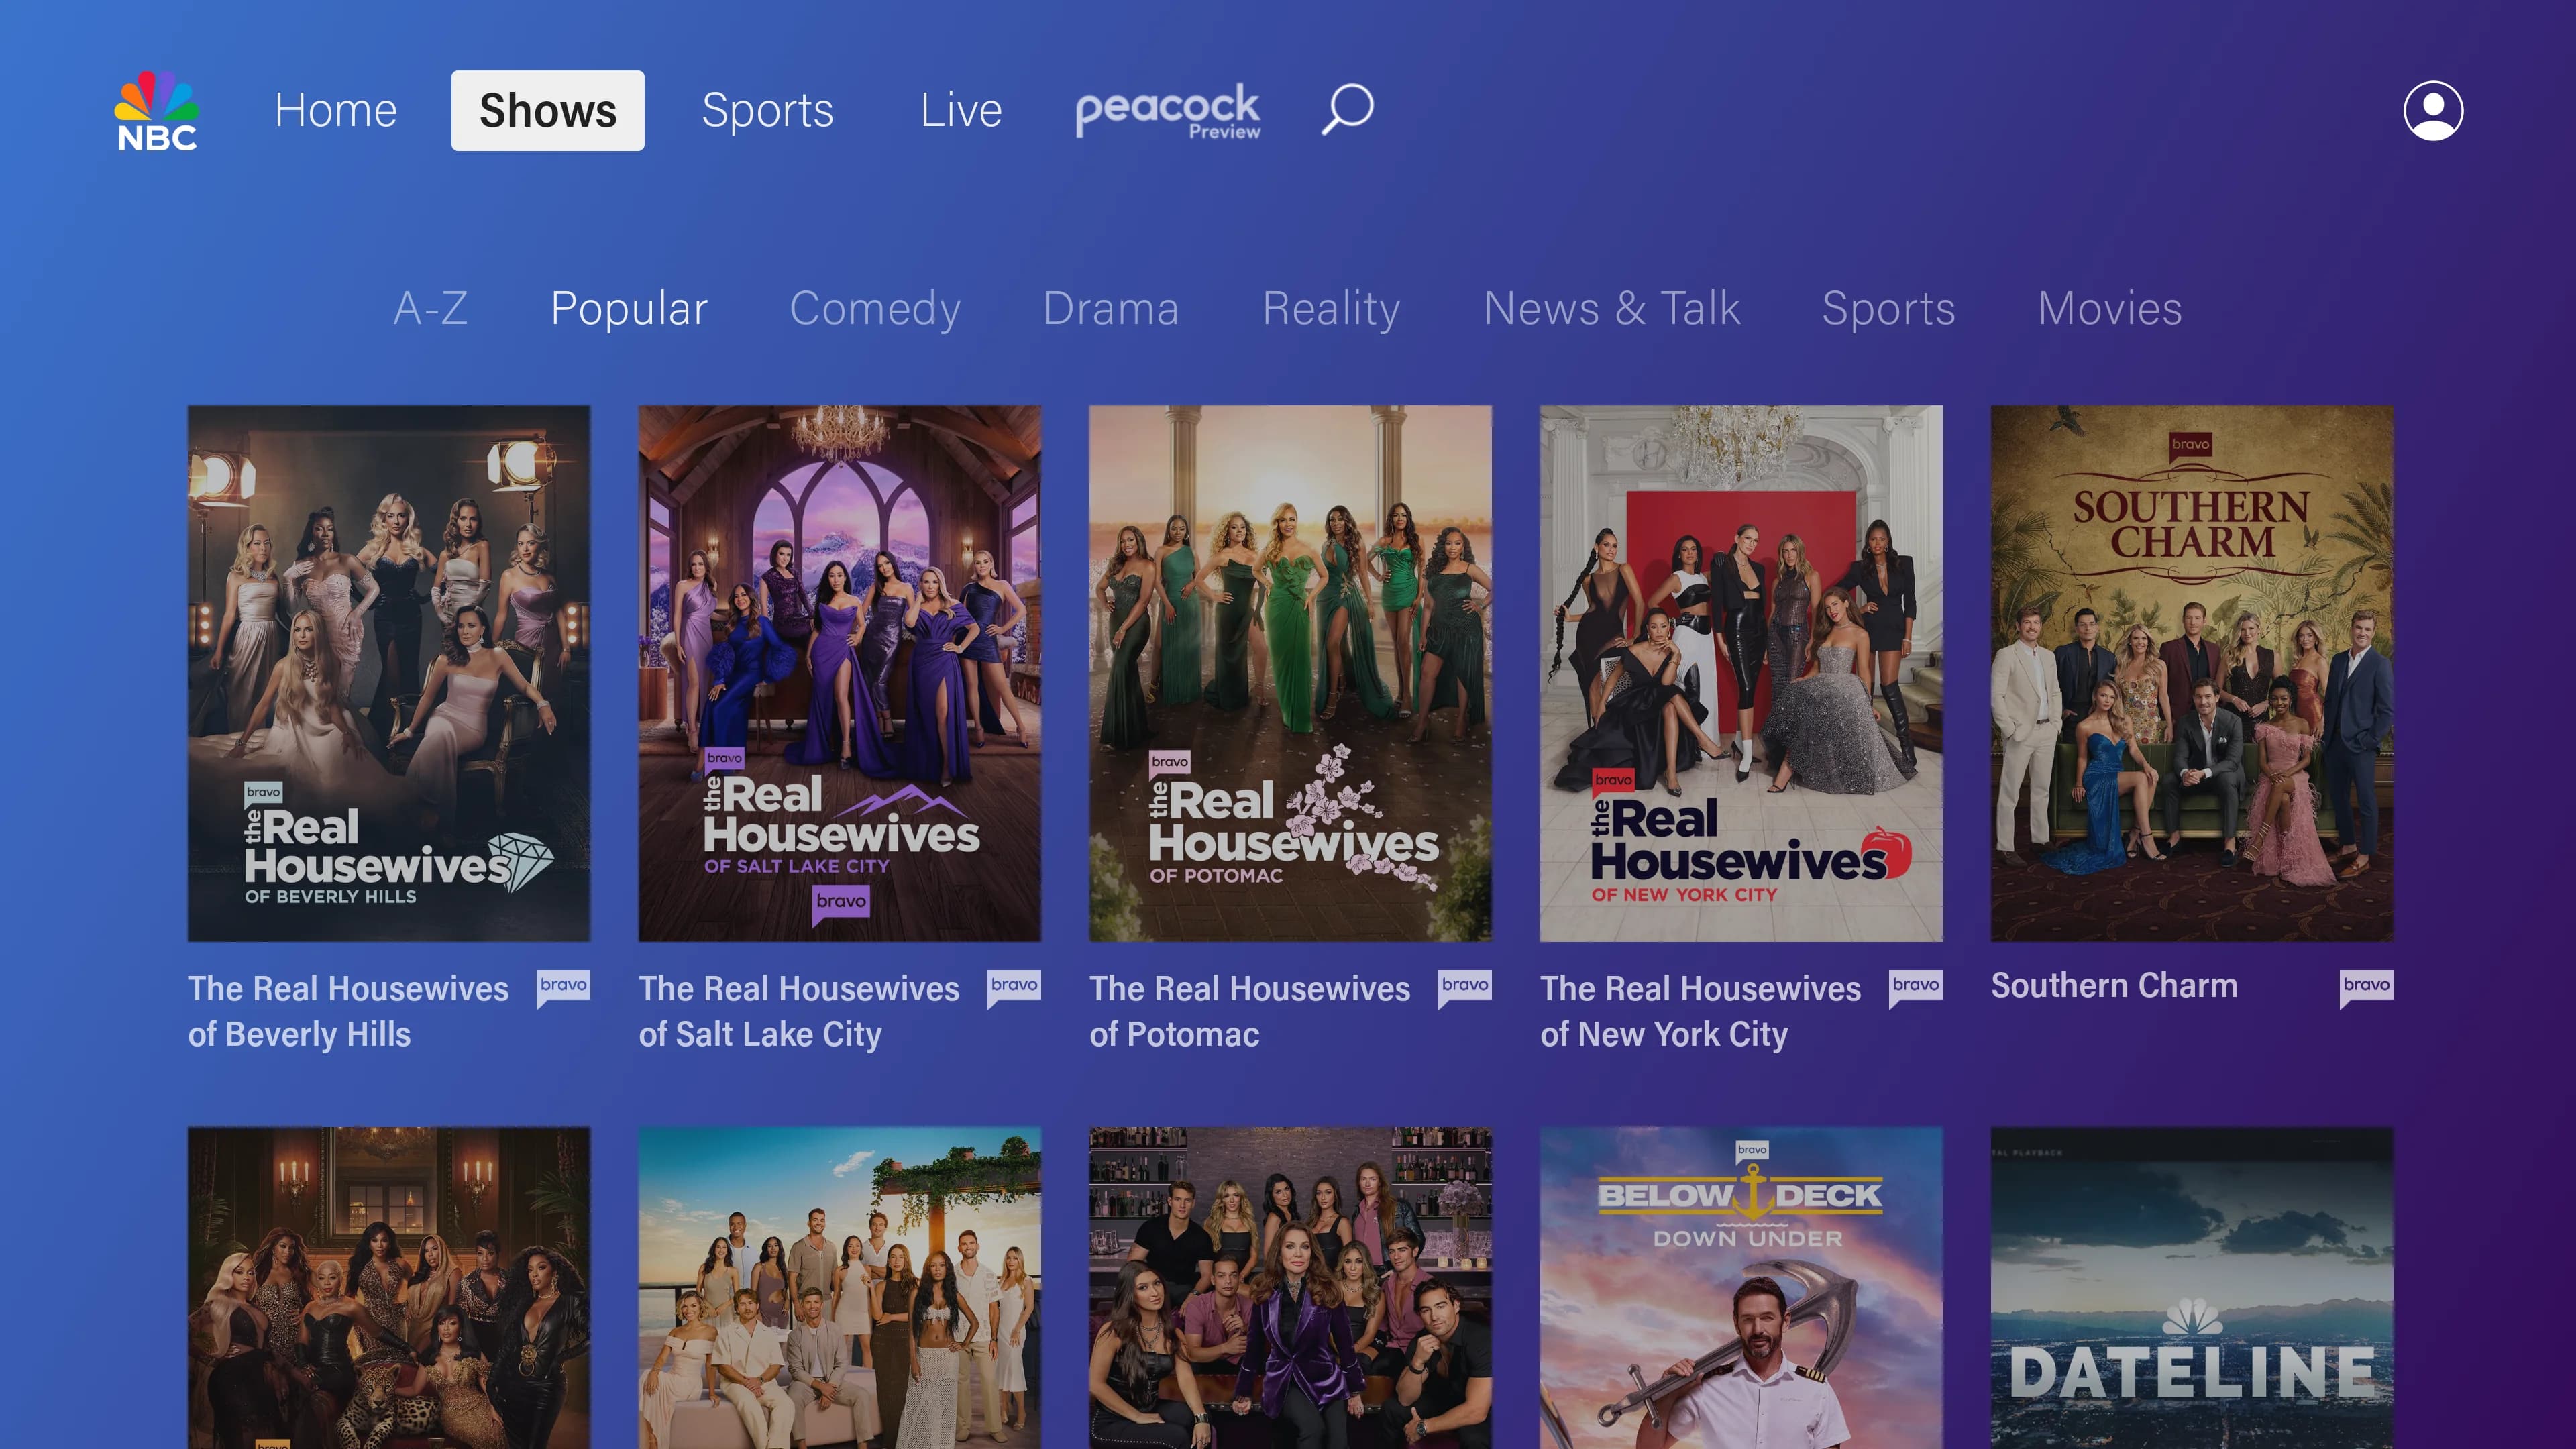
Task: Open the search magnifier icon
Action: click(x=1347, y=109)
